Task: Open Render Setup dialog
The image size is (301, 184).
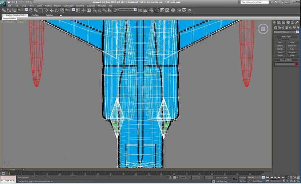Action: coord(179,10)
